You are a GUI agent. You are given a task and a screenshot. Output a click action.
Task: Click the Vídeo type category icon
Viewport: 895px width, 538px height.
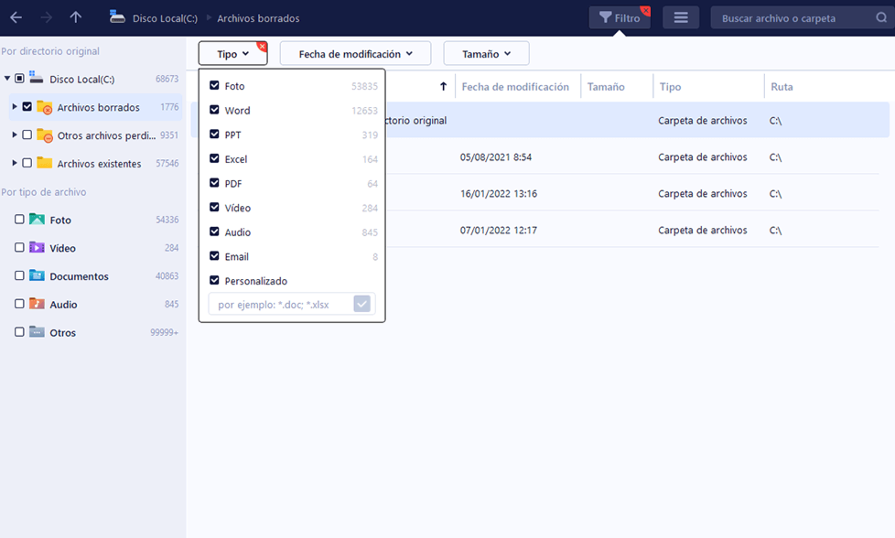tap(38, 247)
